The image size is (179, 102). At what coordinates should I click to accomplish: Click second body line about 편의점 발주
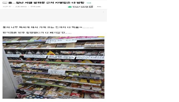tap(37, 33)
